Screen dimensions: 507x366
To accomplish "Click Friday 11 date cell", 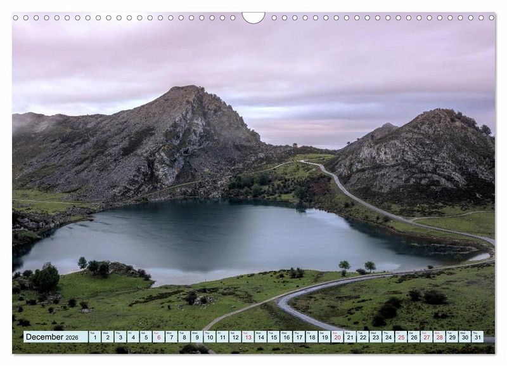I will (x=222, y=337).
